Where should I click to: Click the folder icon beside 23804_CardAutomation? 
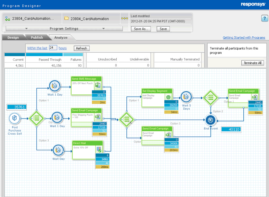click(x=67, y=18)
